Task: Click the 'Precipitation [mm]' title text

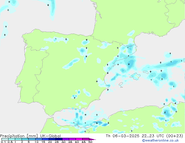Action: [19, 136]
